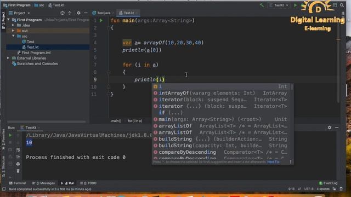This screenshot has height=197, width=351.
Task: Open Search Everywhere magnifier icon
Action: tap(342, 5)
